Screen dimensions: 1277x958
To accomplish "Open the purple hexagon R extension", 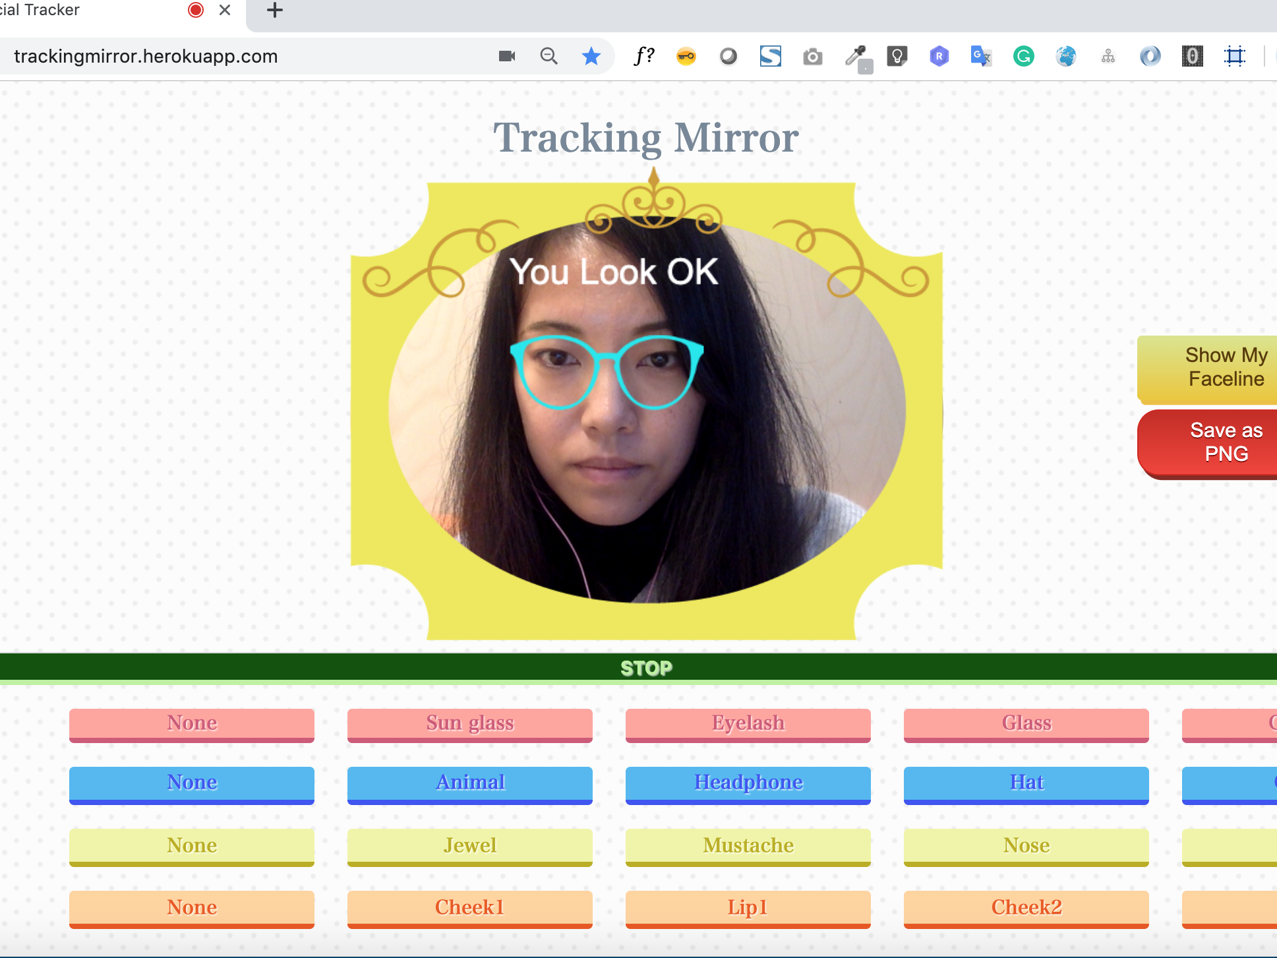I will click(939, 56).
